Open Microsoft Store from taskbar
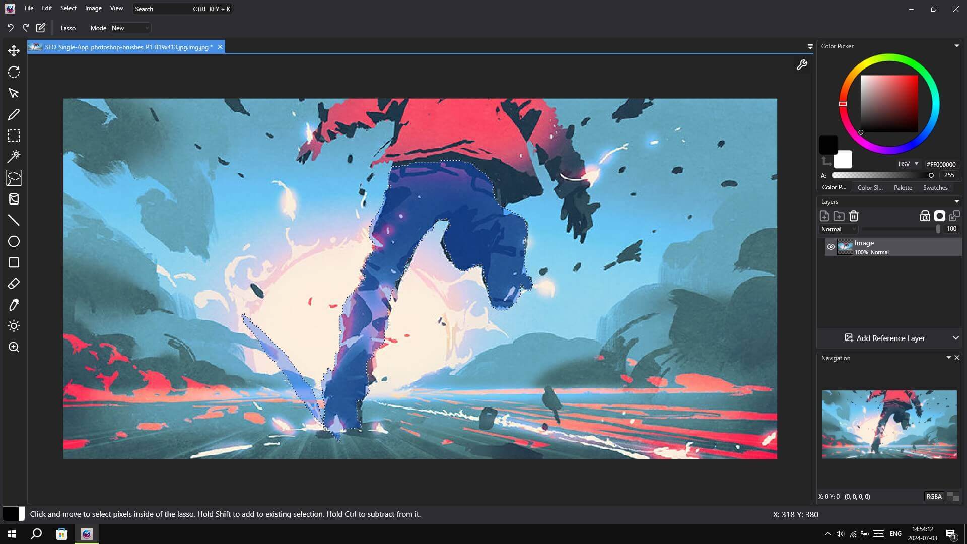The height and width of the screenshot is (544, 967). 61,534
